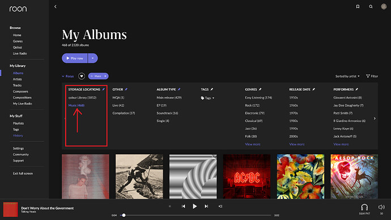Click the Play now button
The width and height of the screenshot is (391, 220).
(x=75, y=58)
